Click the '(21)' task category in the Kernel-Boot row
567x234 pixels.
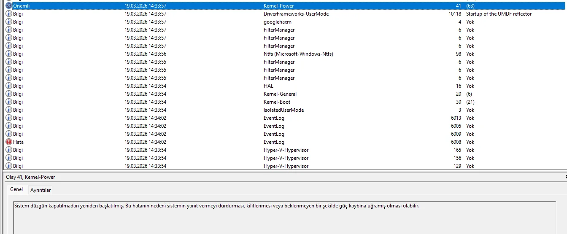470,102
